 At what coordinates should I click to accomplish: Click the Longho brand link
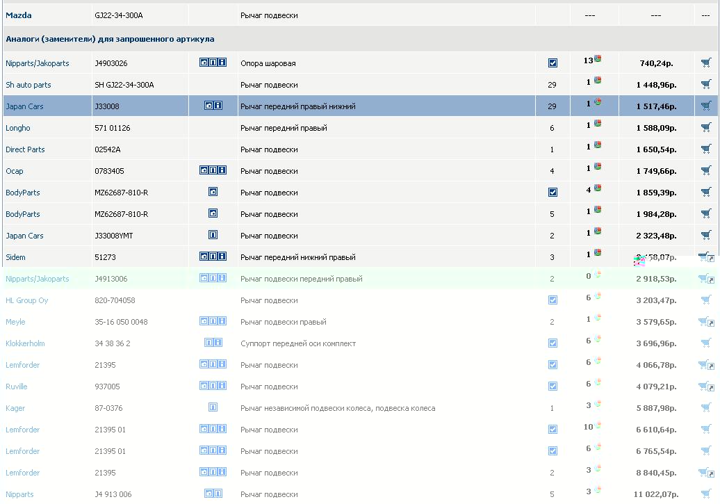pos(18,128)
